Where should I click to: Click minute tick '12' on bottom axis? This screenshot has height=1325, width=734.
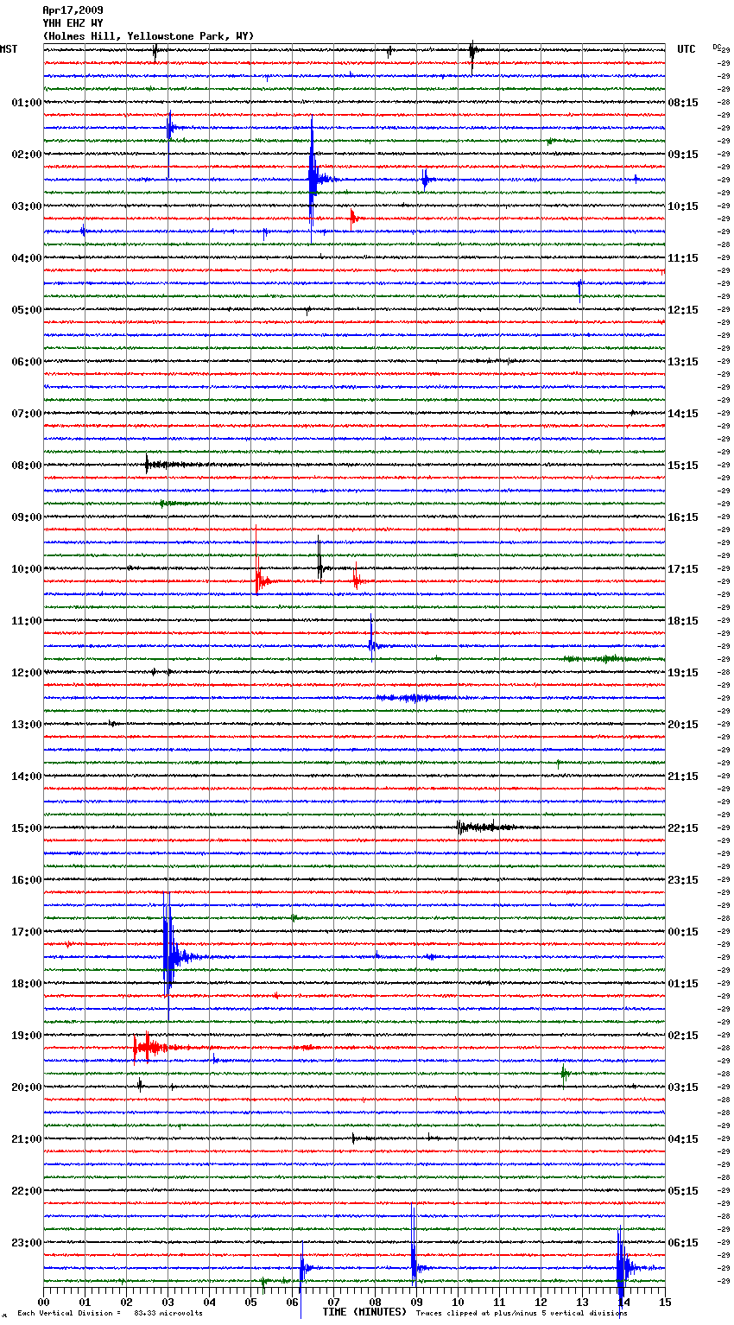click(541, 1302)
